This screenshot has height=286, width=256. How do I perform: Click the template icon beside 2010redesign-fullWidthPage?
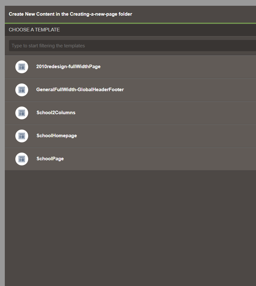[x=22, y=67]
